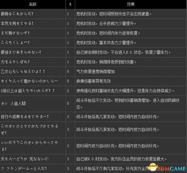Click the R column header

[70, 4]
